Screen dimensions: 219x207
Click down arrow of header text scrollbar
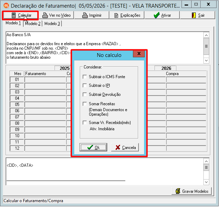point(206,61)
